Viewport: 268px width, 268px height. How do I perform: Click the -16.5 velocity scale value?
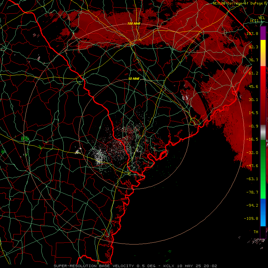click(x=252, y=139)
